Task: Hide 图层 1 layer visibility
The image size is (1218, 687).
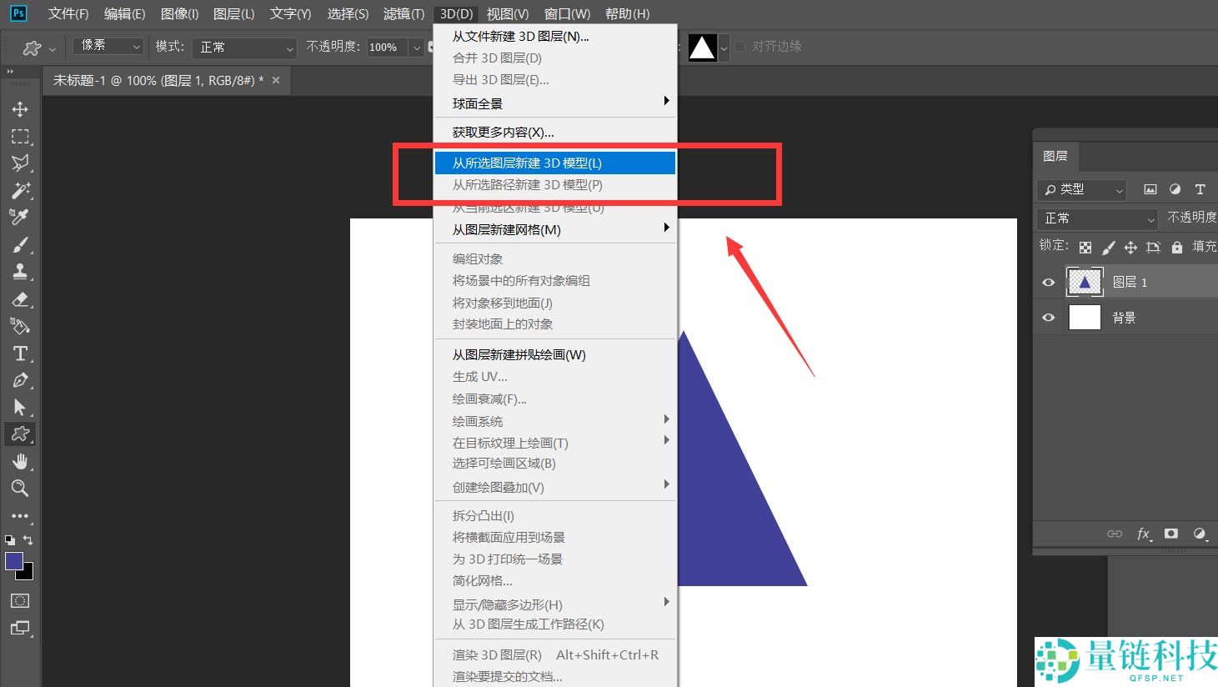Action: pyautogui.click(x=1048, y=283)
